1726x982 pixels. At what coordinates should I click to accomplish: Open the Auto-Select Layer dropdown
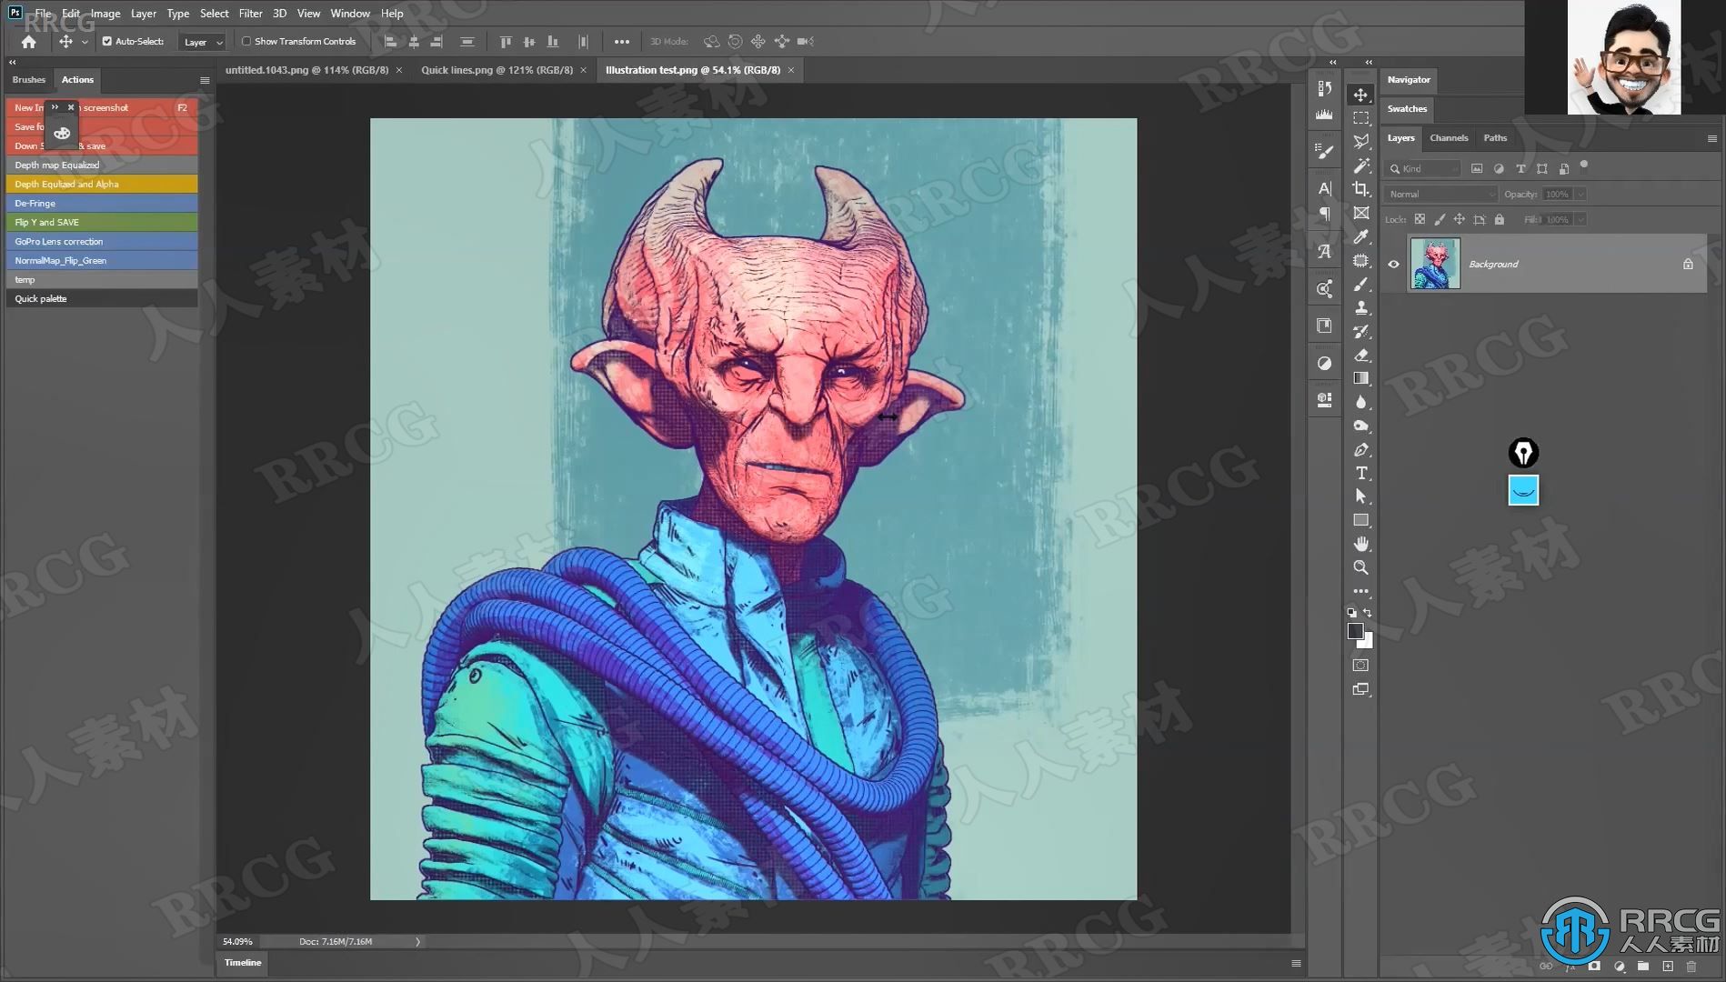[203, 43]
